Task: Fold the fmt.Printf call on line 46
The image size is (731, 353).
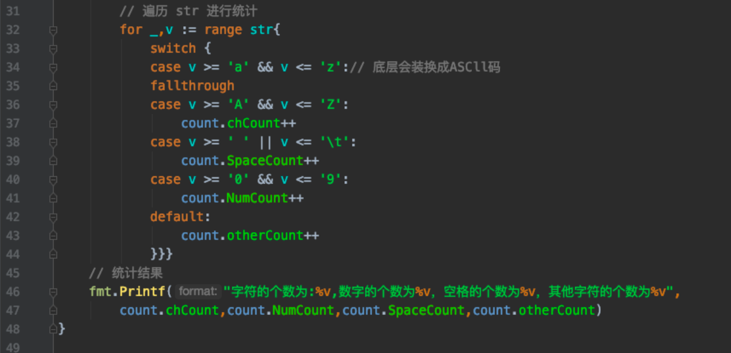Action: (x=53, y=292)
